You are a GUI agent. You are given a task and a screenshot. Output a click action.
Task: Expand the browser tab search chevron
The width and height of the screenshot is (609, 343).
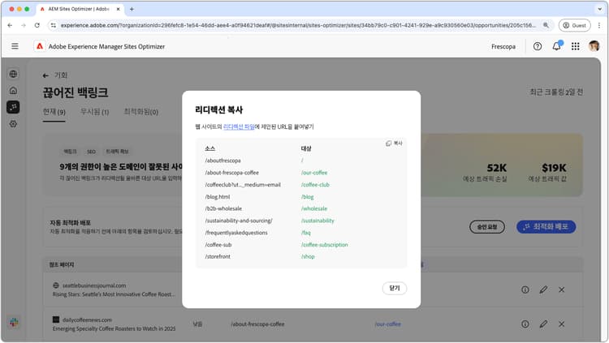[600, 9]
